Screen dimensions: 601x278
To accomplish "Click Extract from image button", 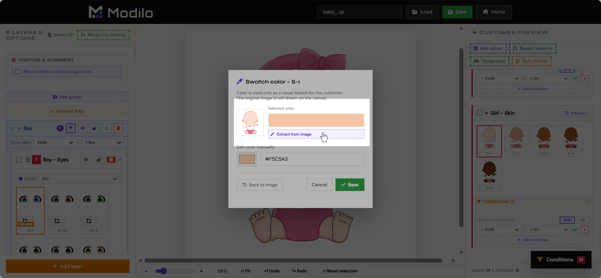I will pos(316,134).
